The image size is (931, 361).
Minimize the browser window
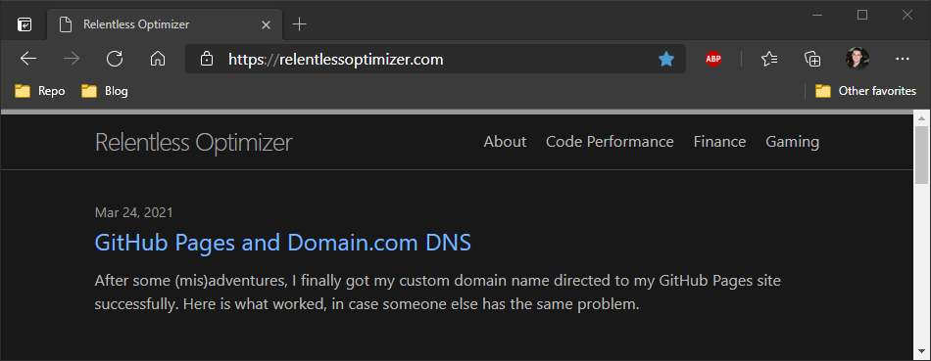817,16
